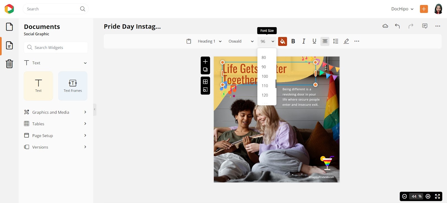Open the trash bin sidebar icon
The width and height of the screenshot is (447, 203).
click(x=9, y=64)
